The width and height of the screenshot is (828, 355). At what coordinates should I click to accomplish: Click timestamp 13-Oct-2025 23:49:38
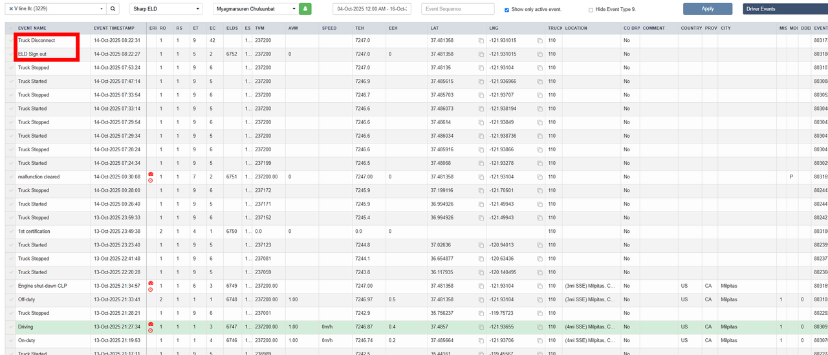(x=117, y=231)
